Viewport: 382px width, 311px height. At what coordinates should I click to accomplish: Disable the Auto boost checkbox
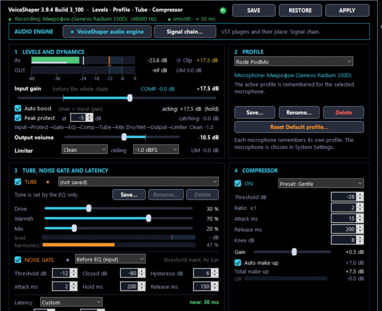click(18, 108)
